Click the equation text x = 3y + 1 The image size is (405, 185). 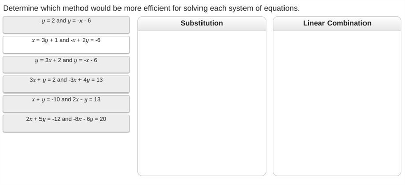tap(45, 40)
